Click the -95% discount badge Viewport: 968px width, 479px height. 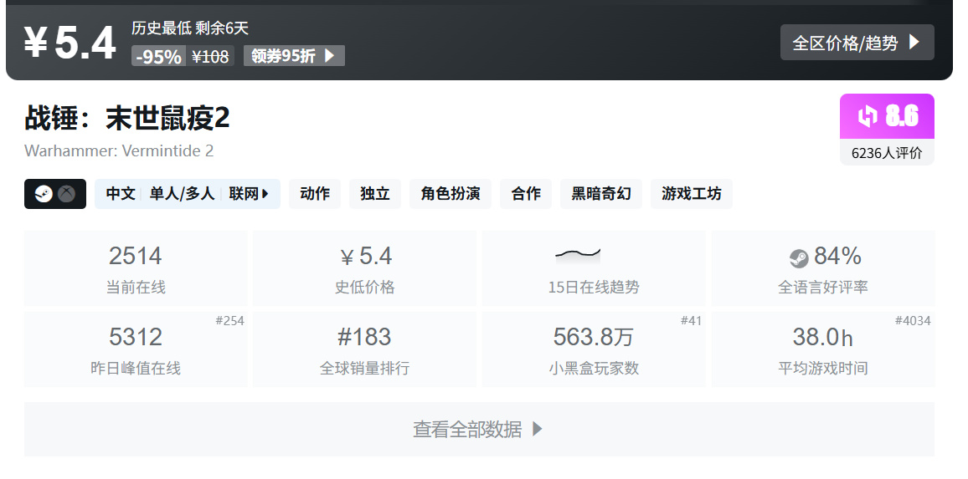[x=158, y=57]
